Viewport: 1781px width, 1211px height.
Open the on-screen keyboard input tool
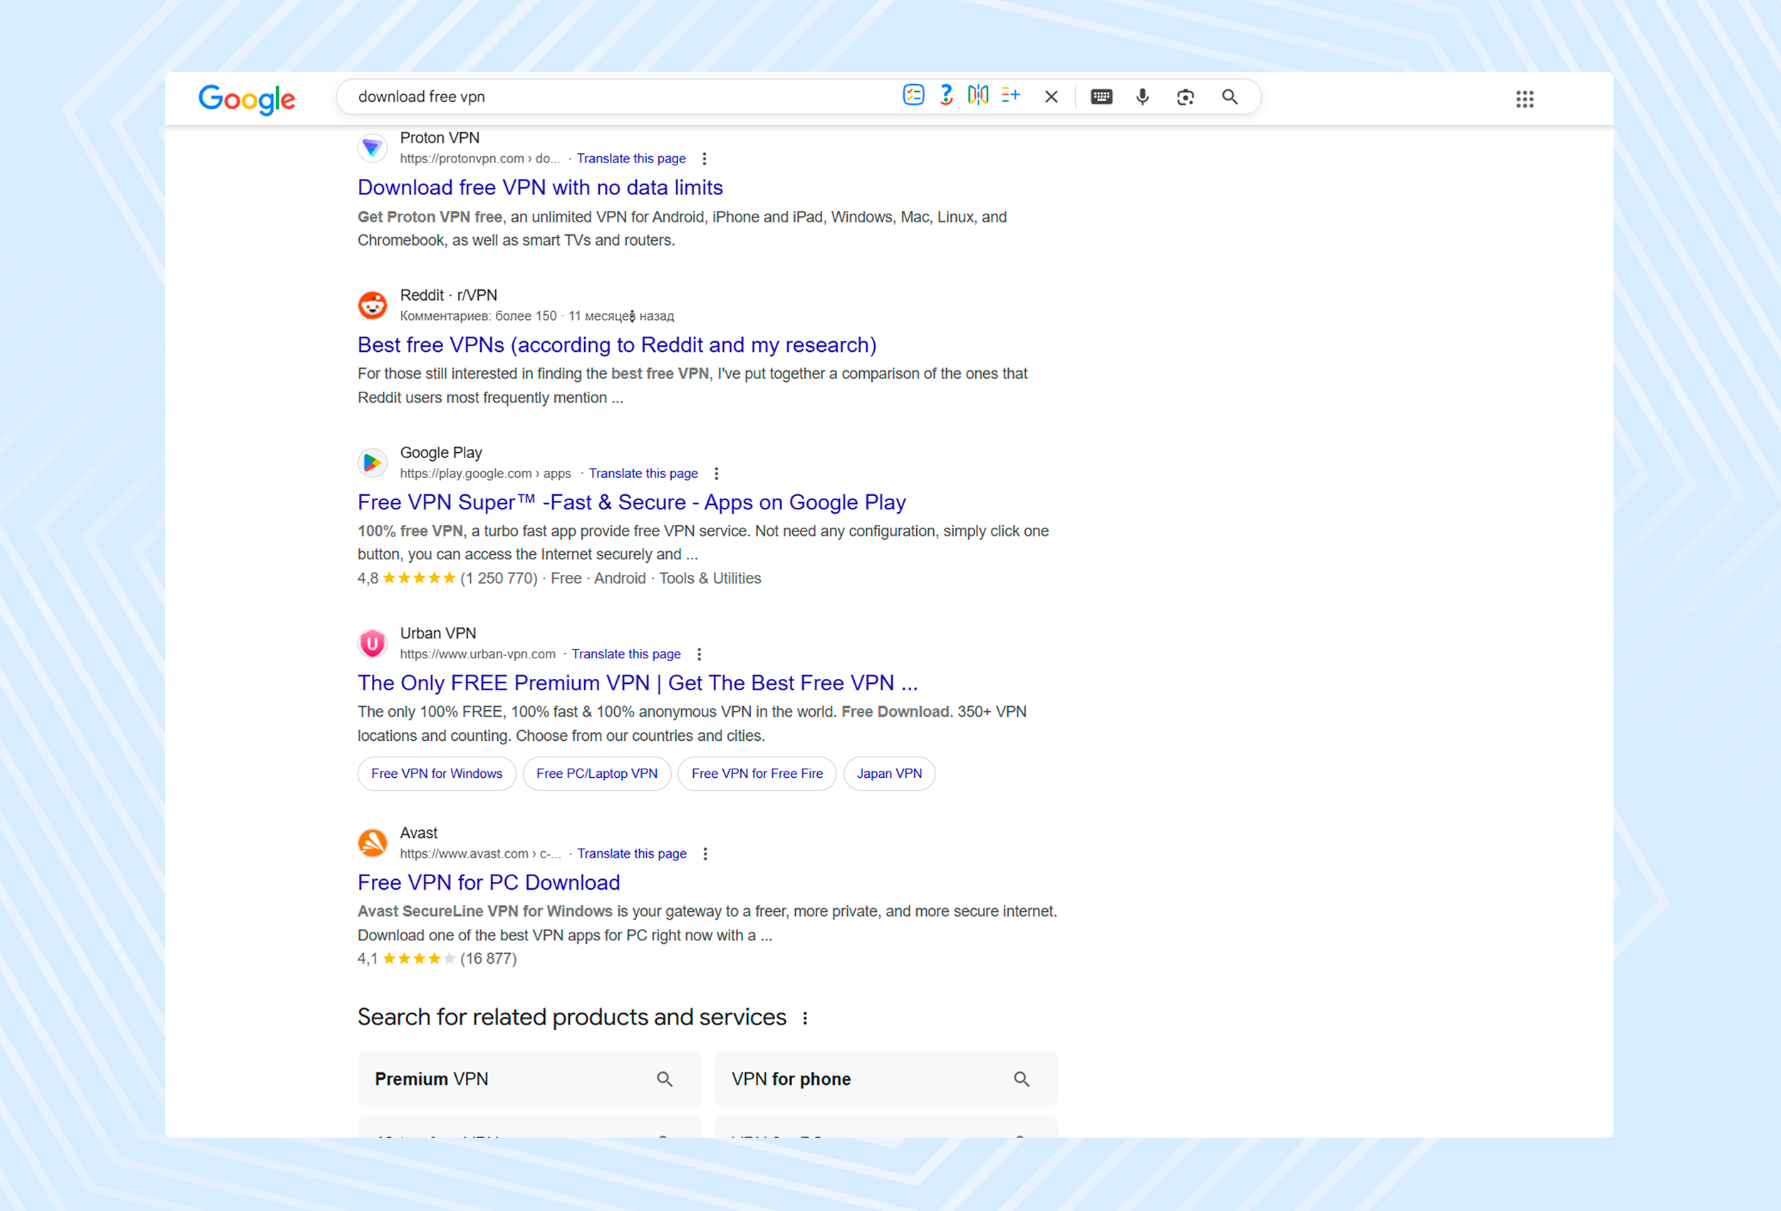pos(1101,97)
